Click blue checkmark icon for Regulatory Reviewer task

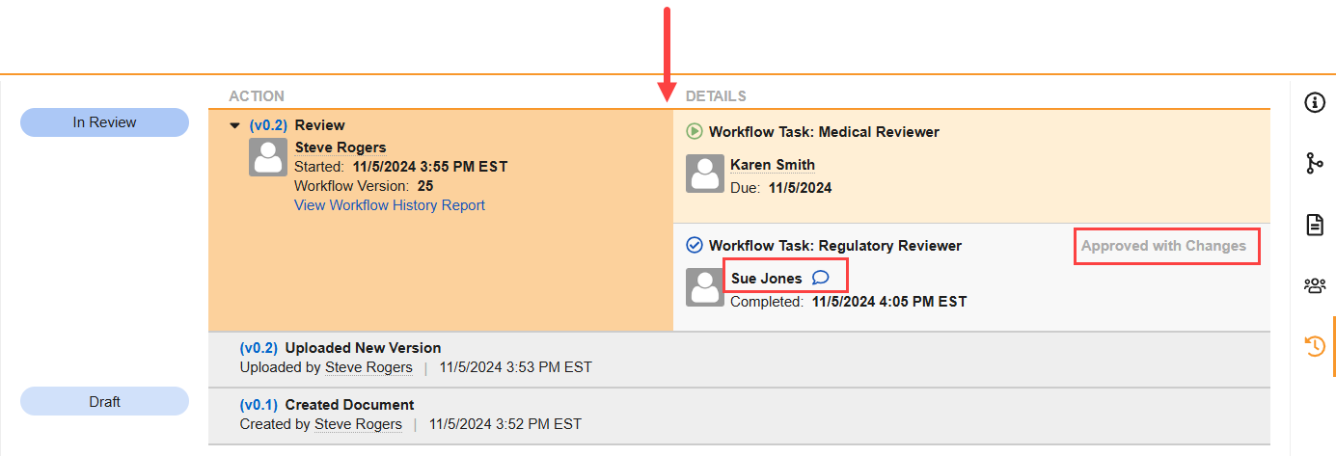pos(695,245)
